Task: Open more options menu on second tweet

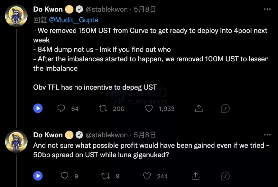Action: click(x=267, y=135)
